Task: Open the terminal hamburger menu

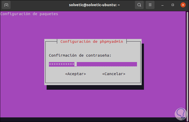Action: point(150,5)
